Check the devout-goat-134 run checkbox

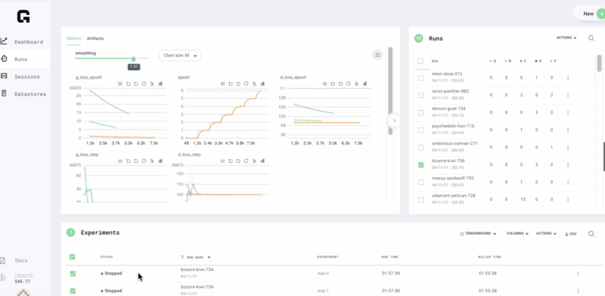coord(421,113)
